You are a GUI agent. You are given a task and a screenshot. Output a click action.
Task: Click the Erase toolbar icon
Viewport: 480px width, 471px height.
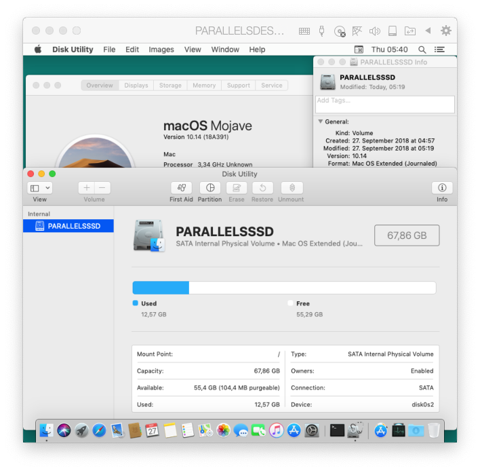(x=237, y=188)
